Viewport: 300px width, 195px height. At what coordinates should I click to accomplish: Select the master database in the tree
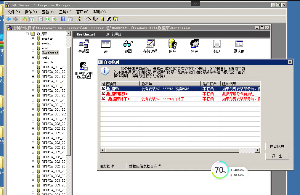click(x=47, y=39)
